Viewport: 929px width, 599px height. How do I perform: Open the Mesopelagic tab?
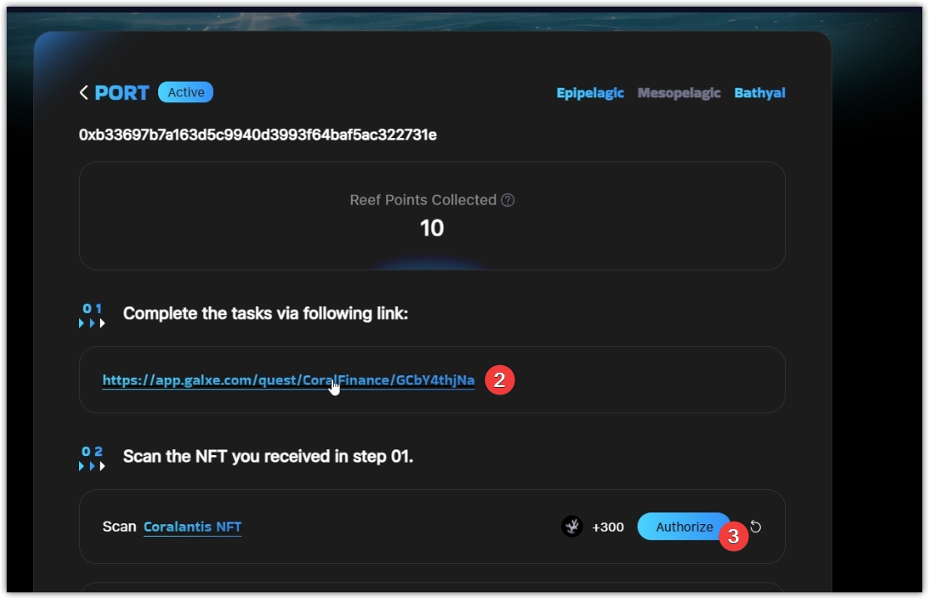[678, 93]
